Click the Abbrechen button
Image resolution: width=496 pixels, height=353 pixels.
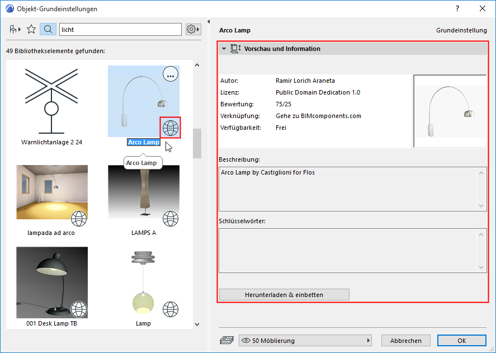(406, 341)
